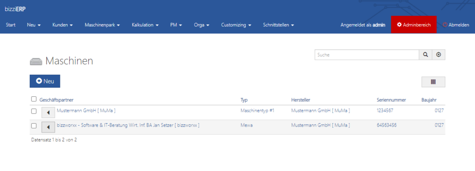Click the Maschinen page heading

[69, 61]
